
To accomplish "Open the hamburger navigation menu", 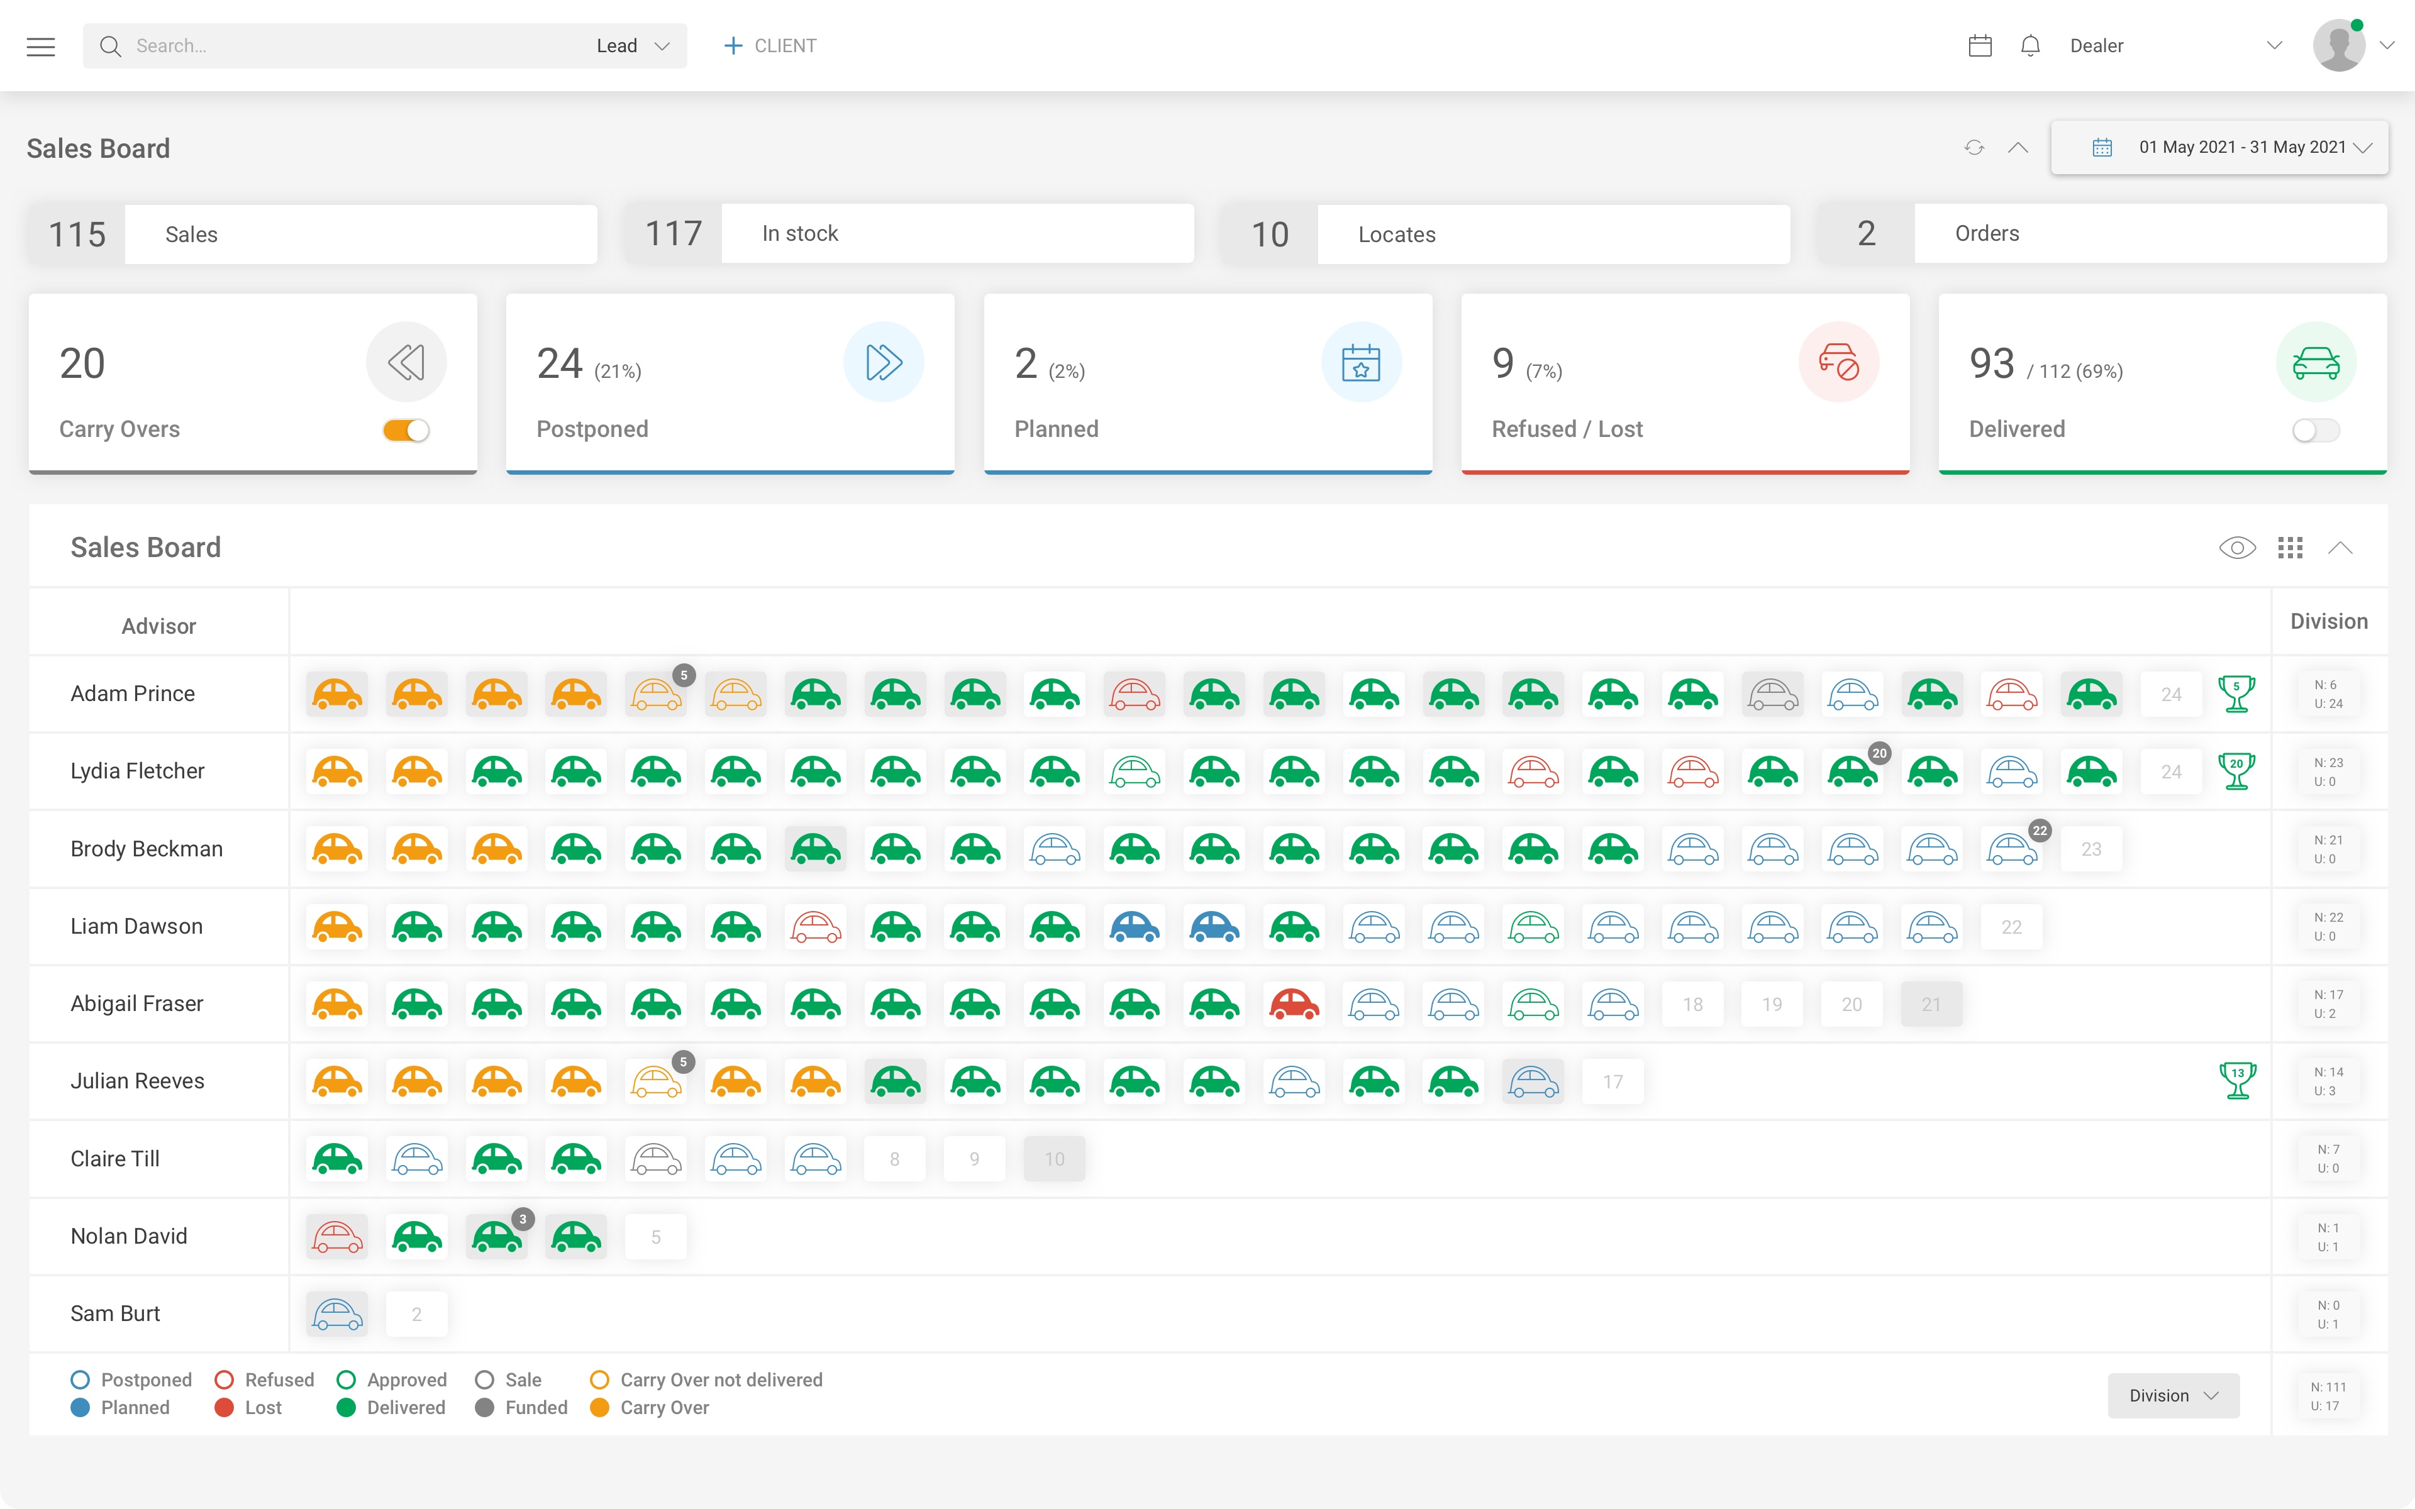I will pyautogui.click(x=41, y=46).
